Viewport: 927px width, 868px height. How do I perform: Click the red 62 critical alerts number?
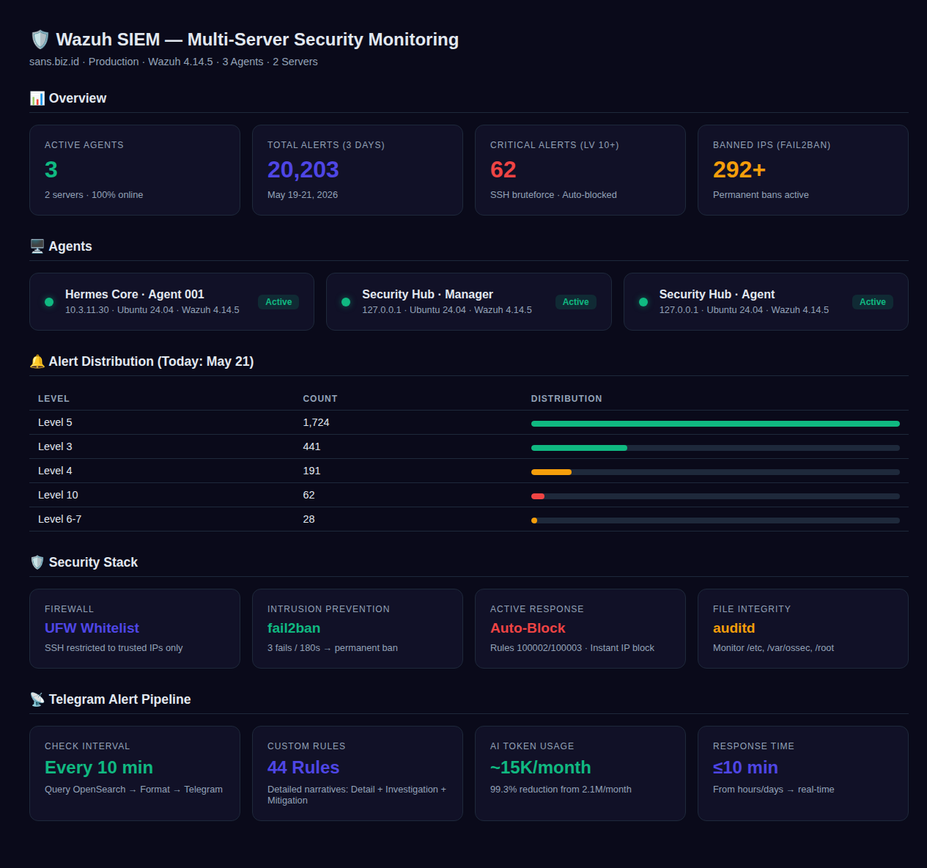tap(503, 170)
